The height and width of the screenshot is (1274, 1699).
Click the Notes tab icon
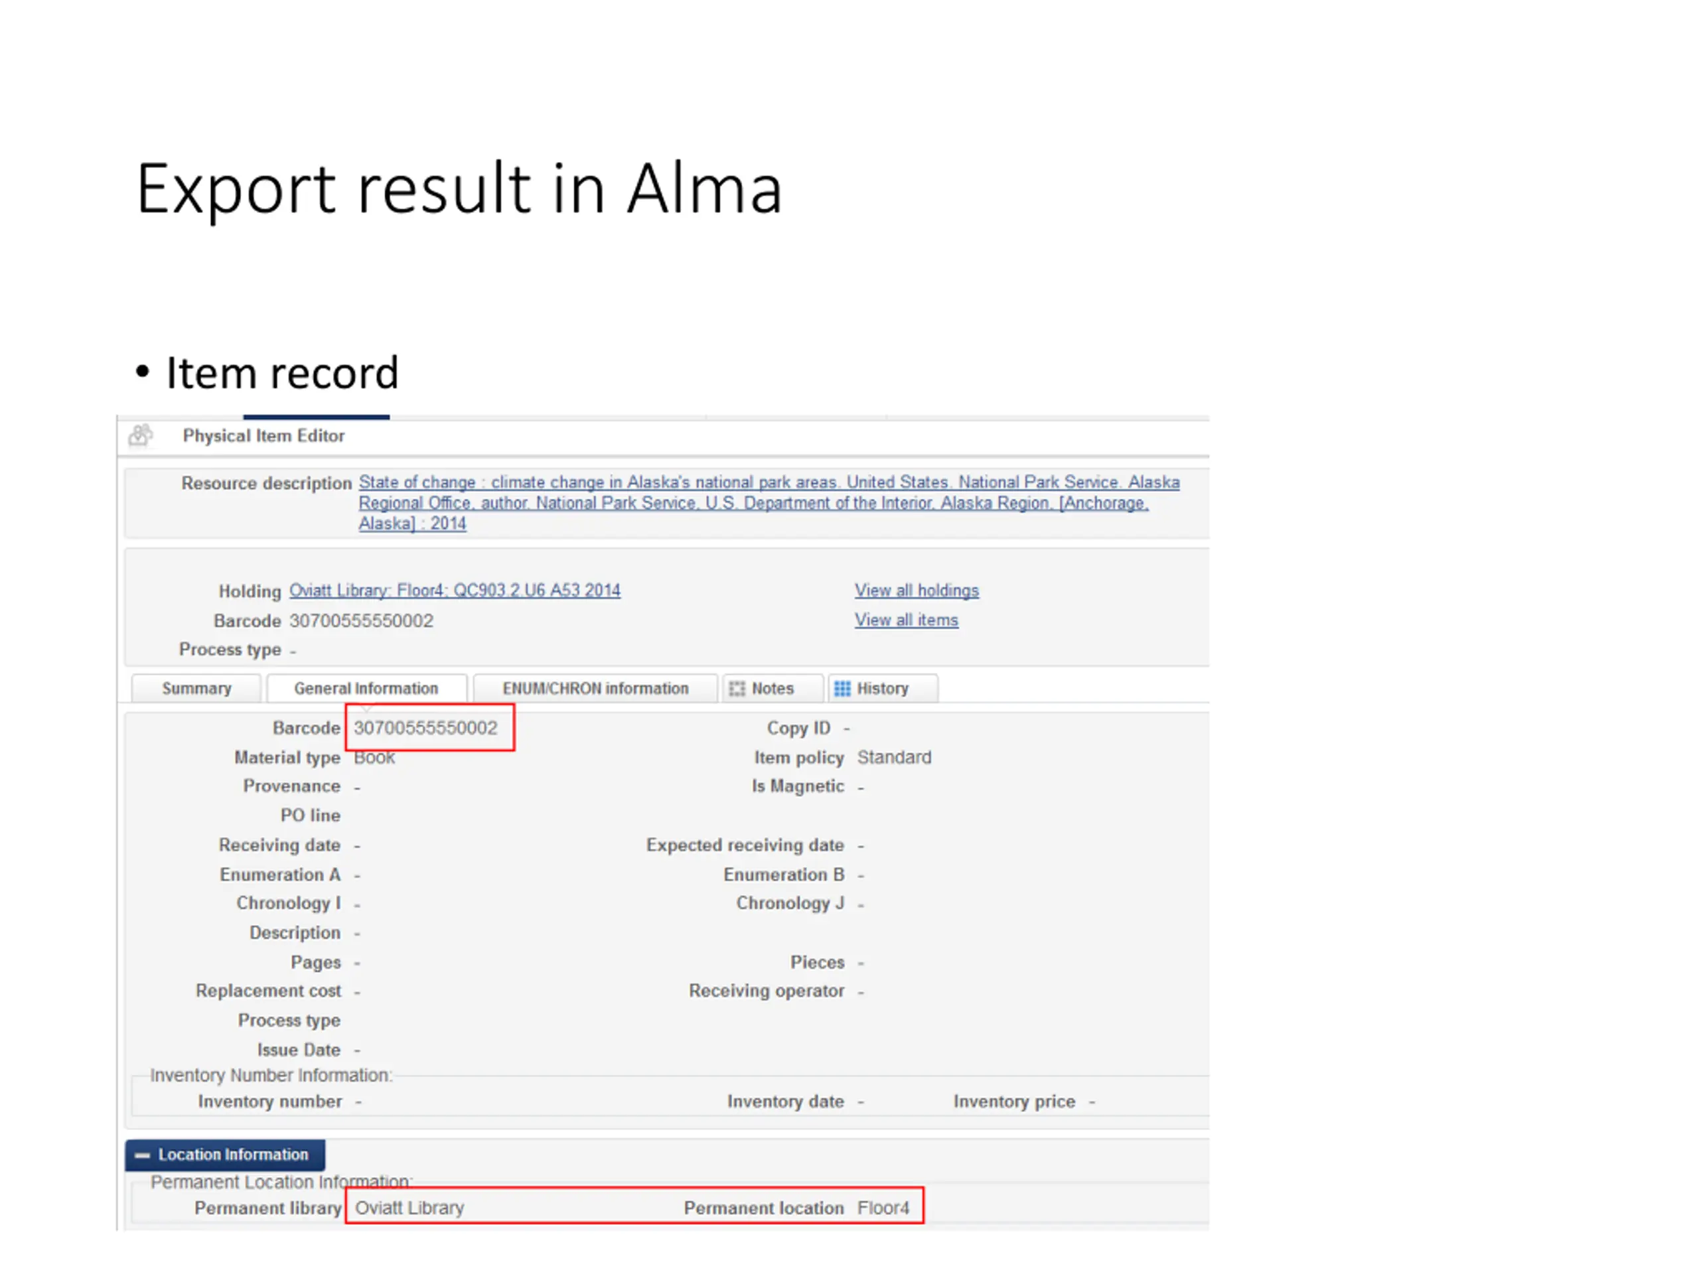click(737, 688)
